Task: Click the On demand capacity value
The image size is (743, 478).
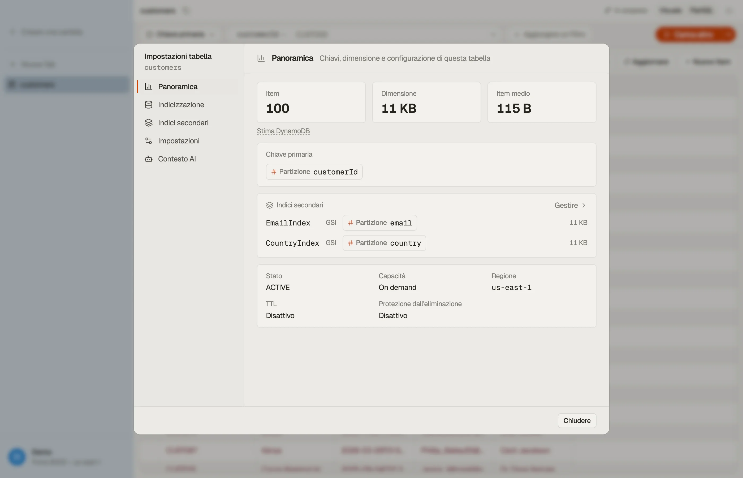Action: click(x=397, y=287)
